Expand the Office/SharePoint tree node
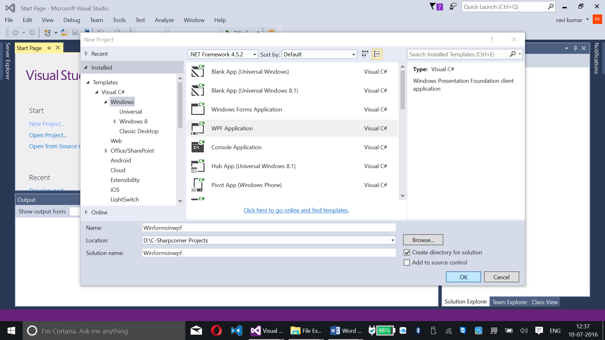The height and width of the screenshot is (340, 605). [x=106, y=150]
